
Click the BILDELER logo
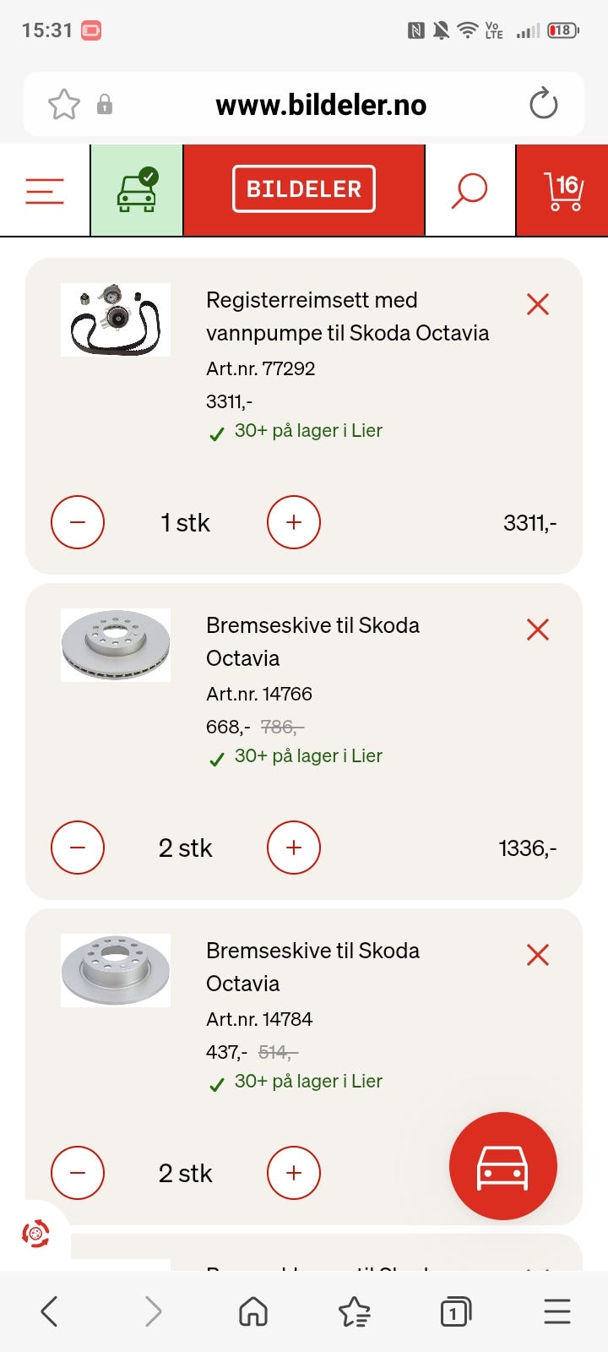[x=304, y=189]
